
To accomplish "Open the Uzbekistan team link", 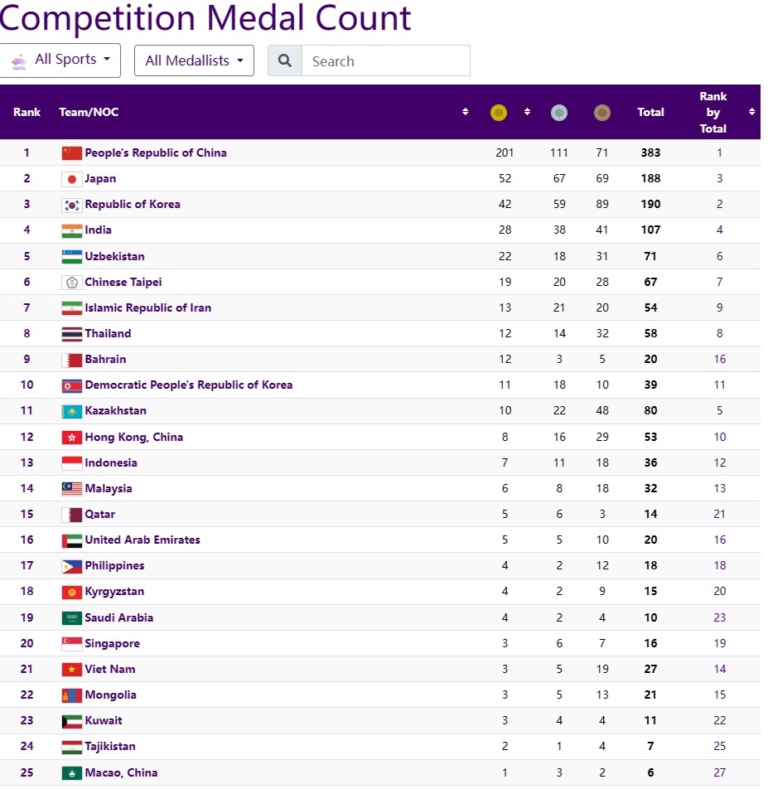I will [x=114, y=256].
